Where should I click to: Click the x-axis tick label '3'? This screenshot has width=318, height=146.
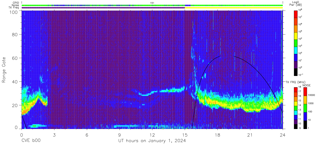54,135
